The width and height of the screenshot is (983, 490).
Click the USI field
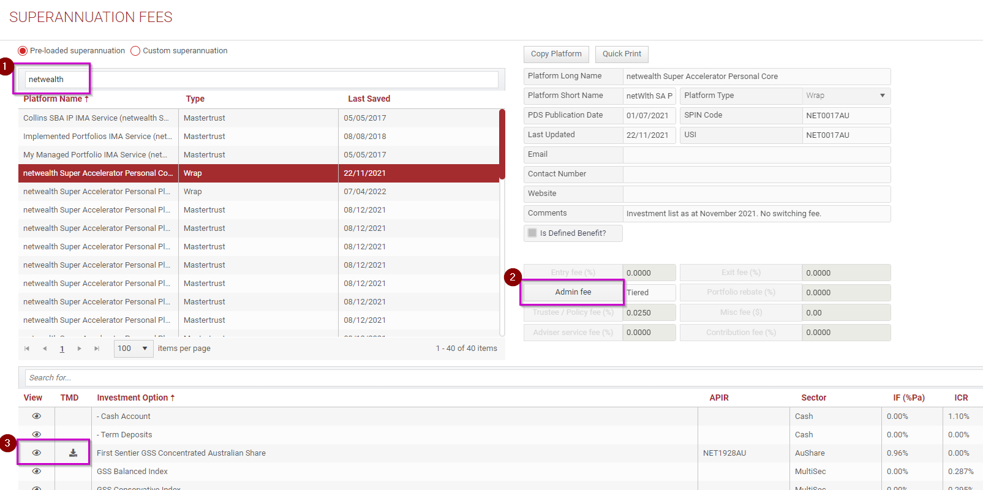pos(846,135)
